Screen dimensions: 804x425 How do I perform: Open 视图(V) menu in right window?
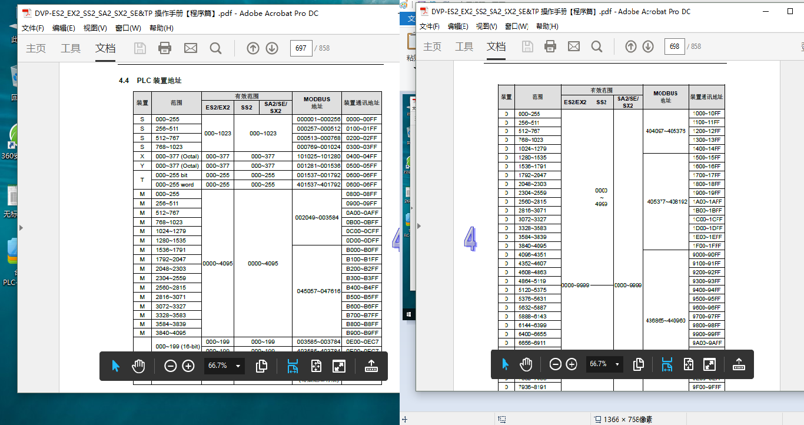(x=486, y=26)
